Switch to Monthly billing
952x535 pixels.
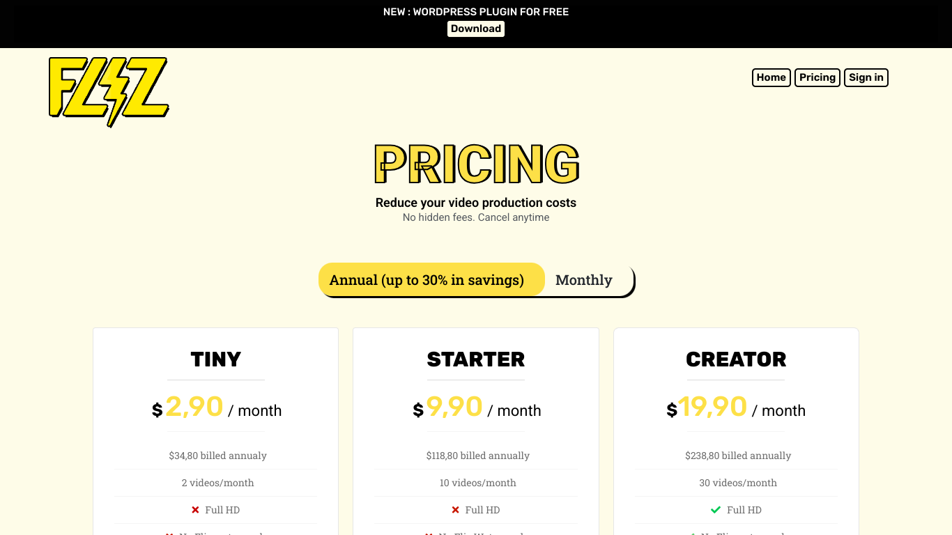[584, 280]
